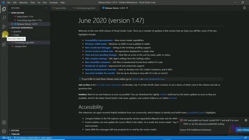This screenshot has height=140, width=249.
Task: Open the New HexEditor extension link
Action: pos(98,62)
